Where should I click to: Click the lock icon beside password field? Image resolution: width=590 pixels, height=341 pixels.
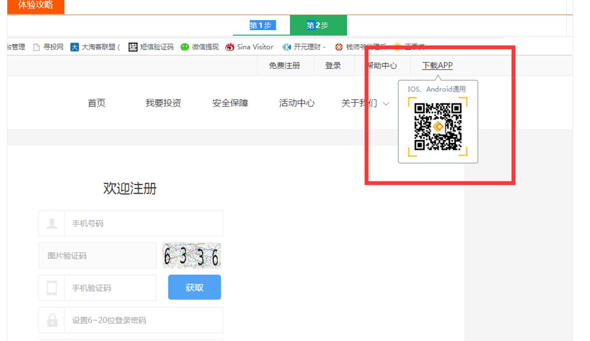click(x=52, y=320)
